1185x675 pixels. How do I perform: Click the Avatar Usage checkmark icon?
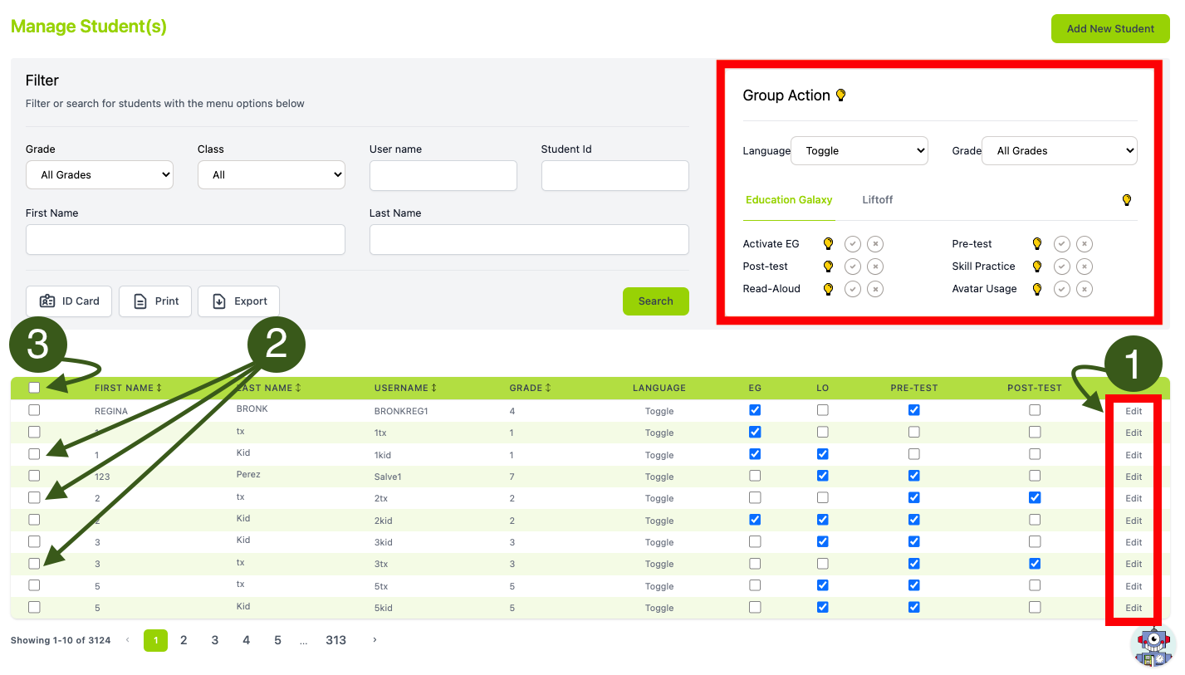[x=1062, y=289]
